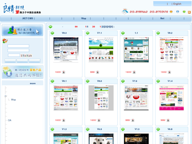The height and width of the screenshot is (144, 192).
Task: Refresh the 15n8pk captcha image
Action: coord(26,55)
